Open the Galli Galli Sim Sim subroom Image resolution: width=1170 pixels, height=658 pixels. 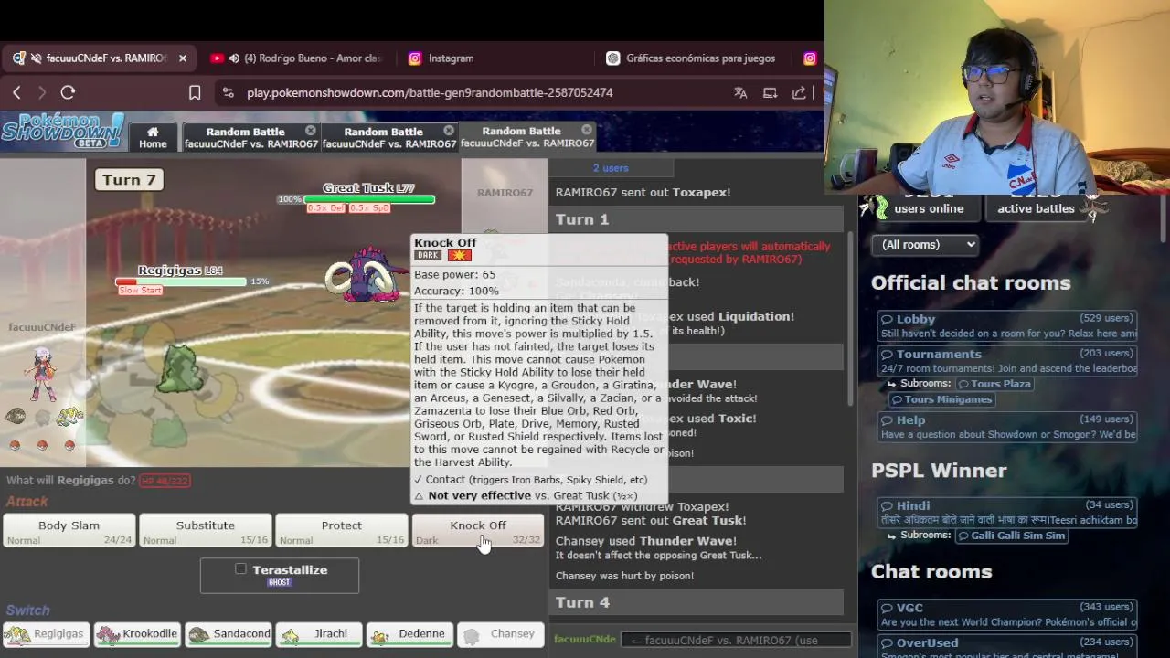click(1012, 536)
